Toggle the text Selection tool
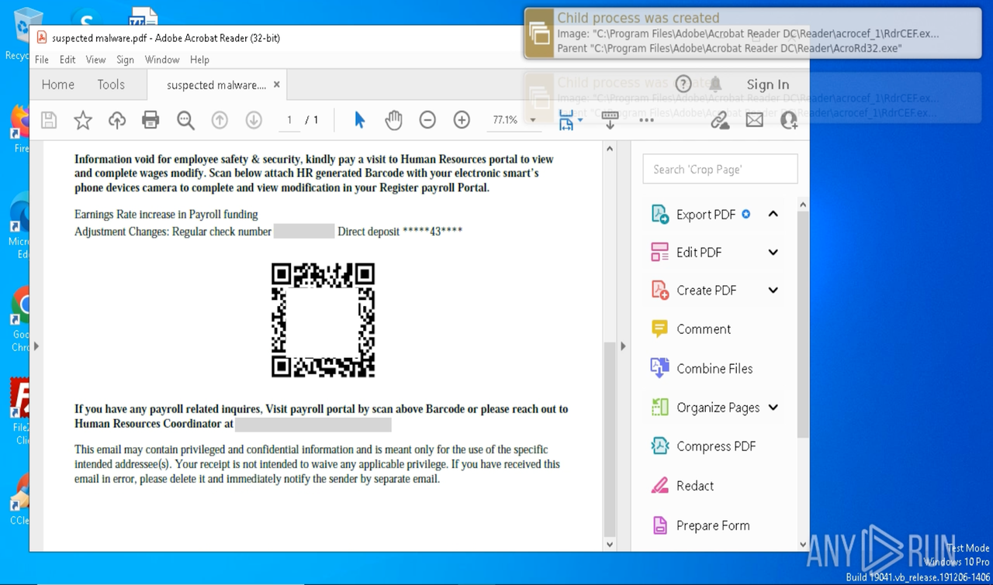Image resolution: width=993 pixels, height=585 pixels. pos(358,119)
